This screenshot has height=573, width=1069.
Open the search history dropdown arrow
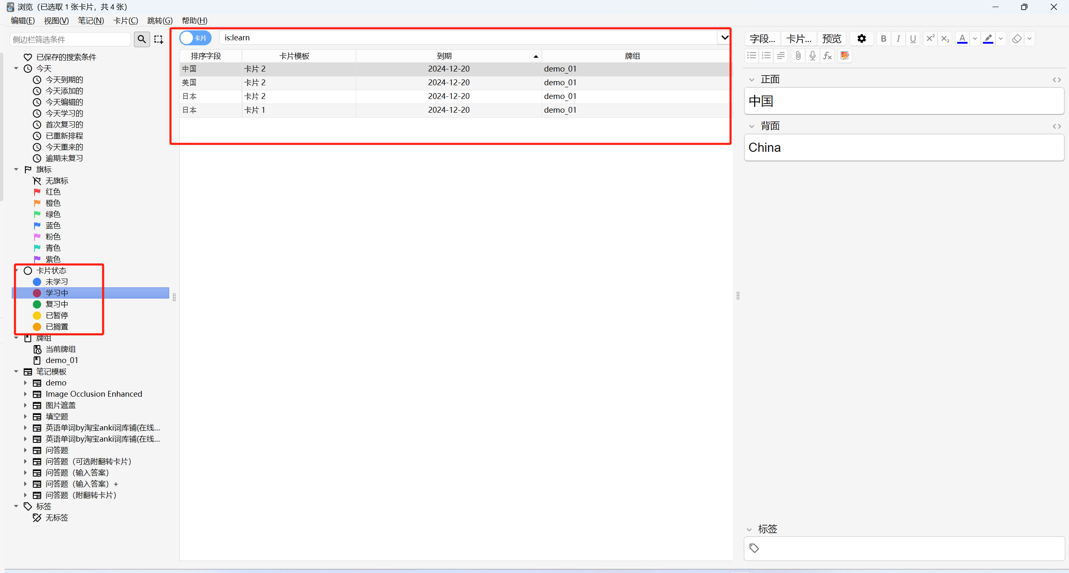pos(724,38)
